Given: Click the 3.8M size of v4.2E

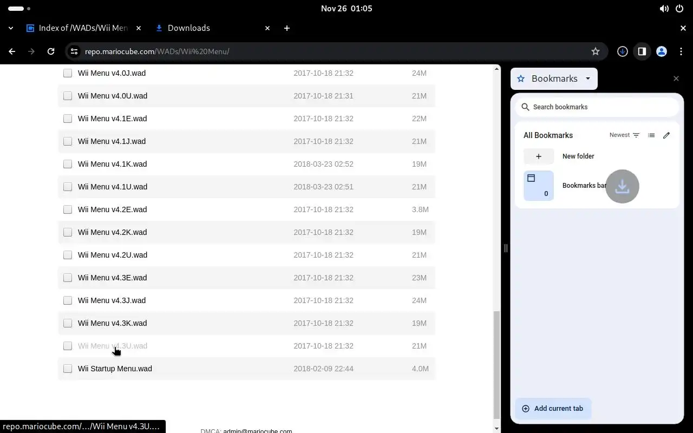Looking at the screenshot, I should click(420, 209).
